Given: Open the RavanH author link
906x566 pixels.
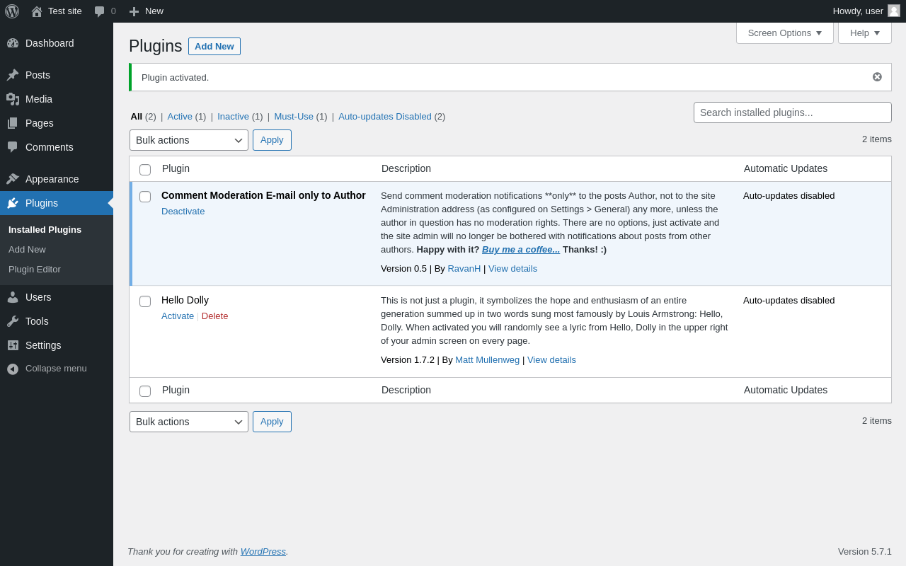Looking at the screenshot, I should 464,269.
